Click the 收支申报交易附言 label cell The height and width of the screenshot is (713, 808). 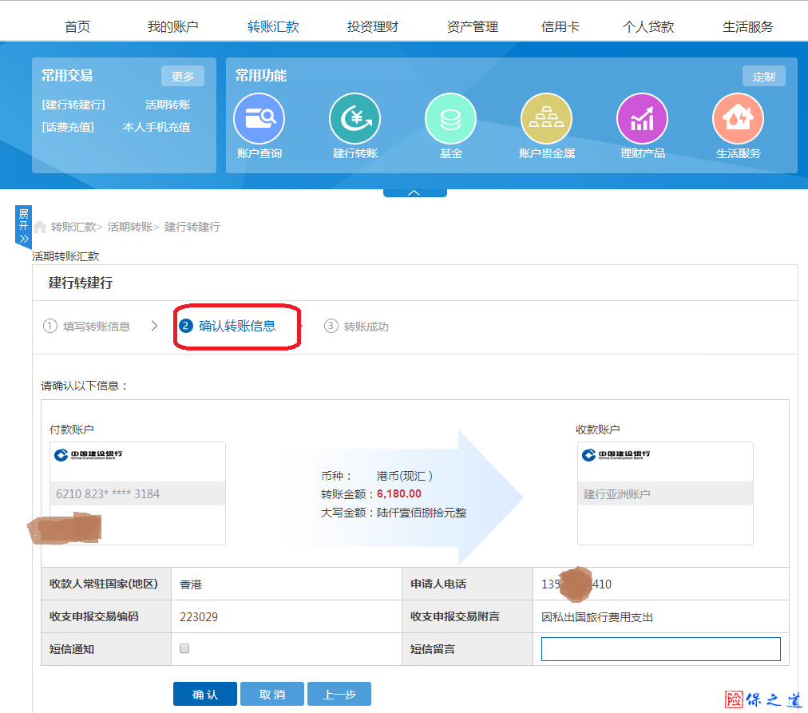467,616
